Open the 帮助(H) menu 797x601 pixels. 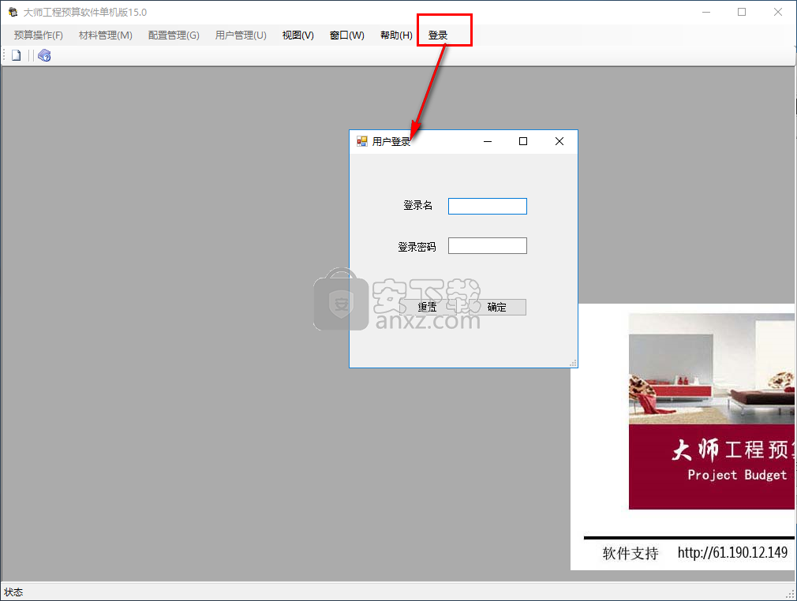[396, 35]
